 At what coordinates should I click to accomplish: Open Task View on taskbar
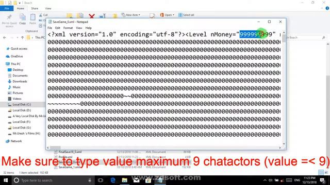(x=101, y=180)
